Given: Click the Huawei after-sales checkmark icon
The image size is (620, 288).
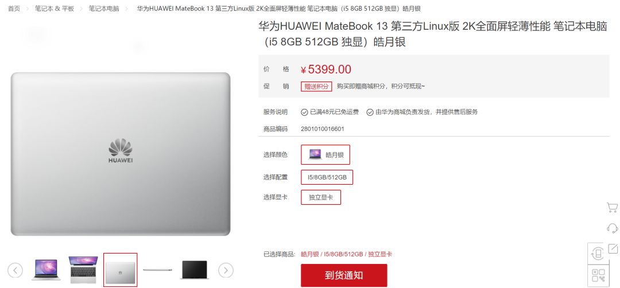Looking at the screenshot, I should click(370, 112).
